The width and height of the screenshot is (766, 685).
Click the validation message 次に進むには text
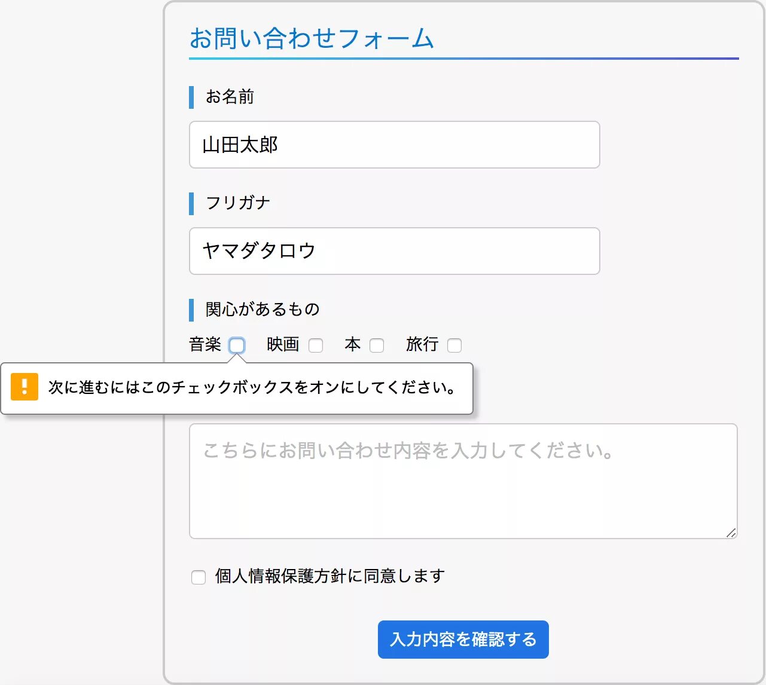click(x=252, y=387)
